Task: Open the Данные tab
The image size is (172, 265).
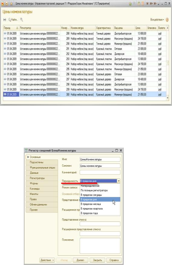Action: (x=42, y=173)
